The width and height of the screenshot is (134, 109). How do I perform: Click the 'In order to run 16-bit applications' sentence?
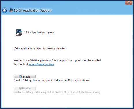coord(57,60)
